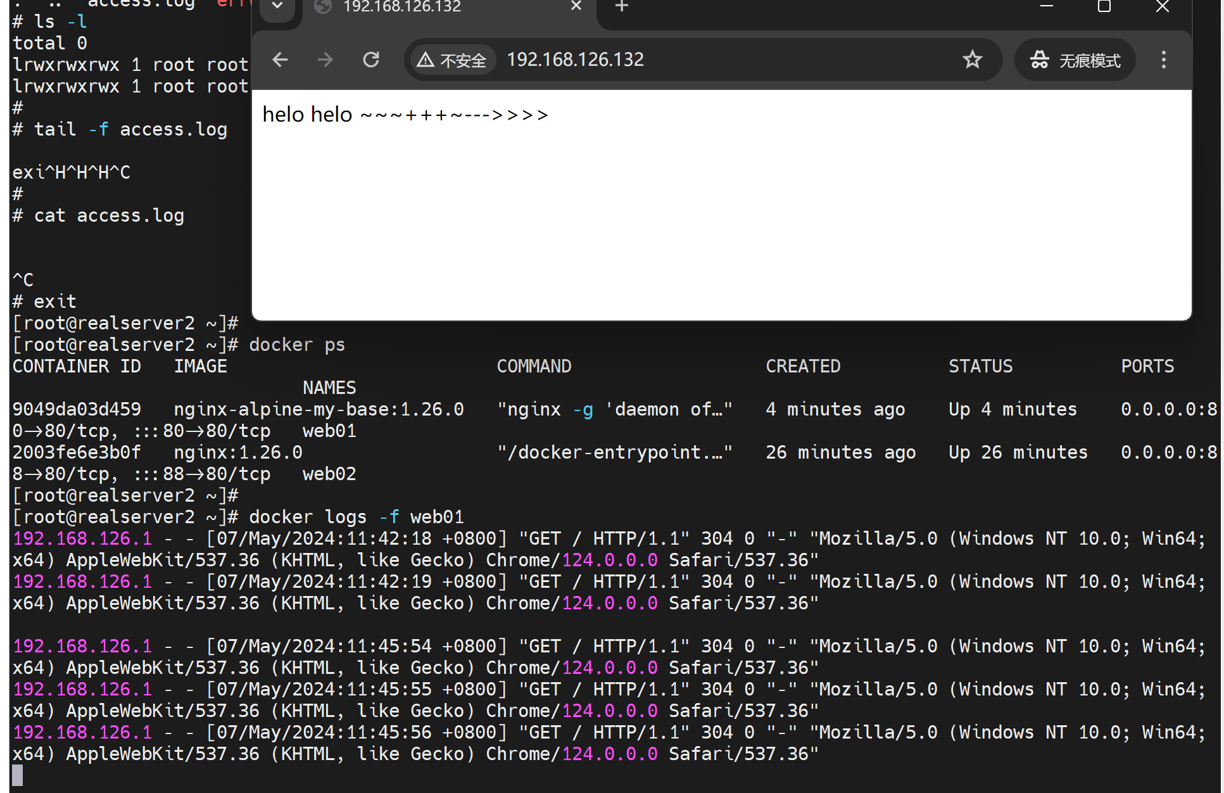Bookmark this page with the star icon
This screenshot has height=793, width=1224.
(x=972, y=60)
